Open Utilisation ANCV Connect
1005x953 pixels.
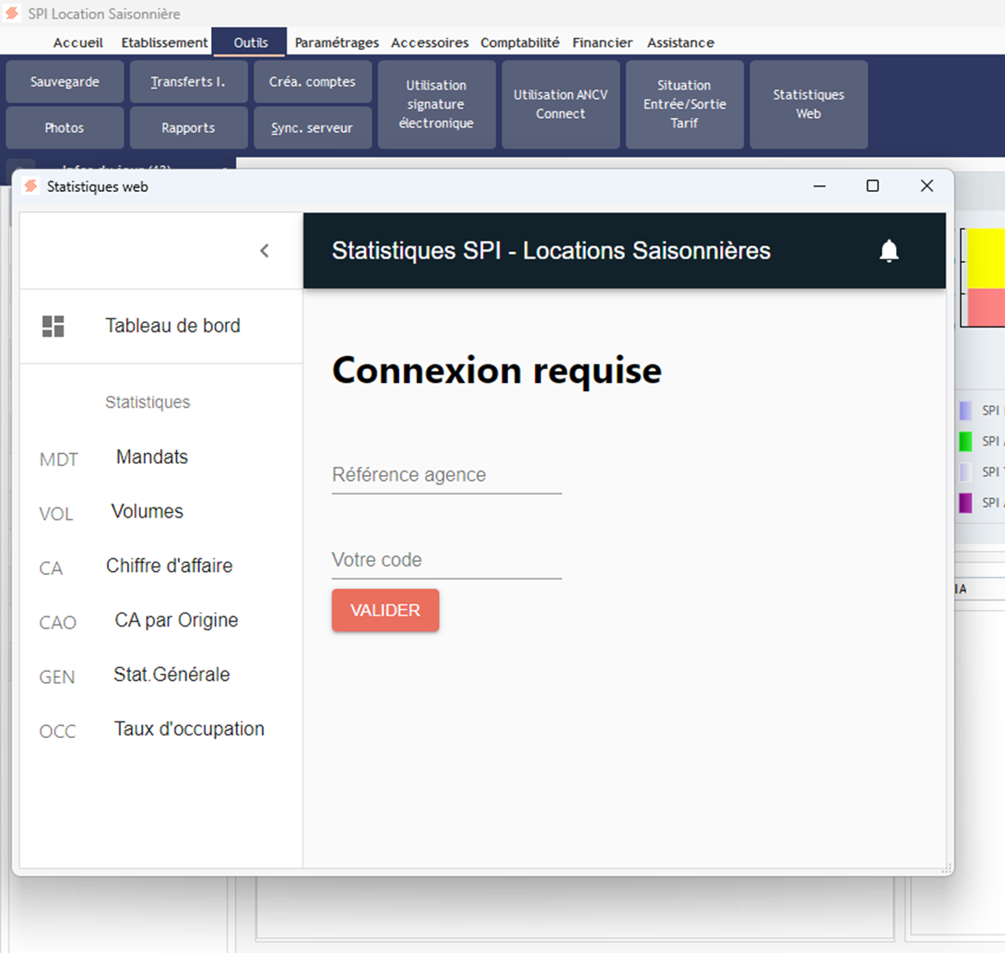(x=561, y=104)
